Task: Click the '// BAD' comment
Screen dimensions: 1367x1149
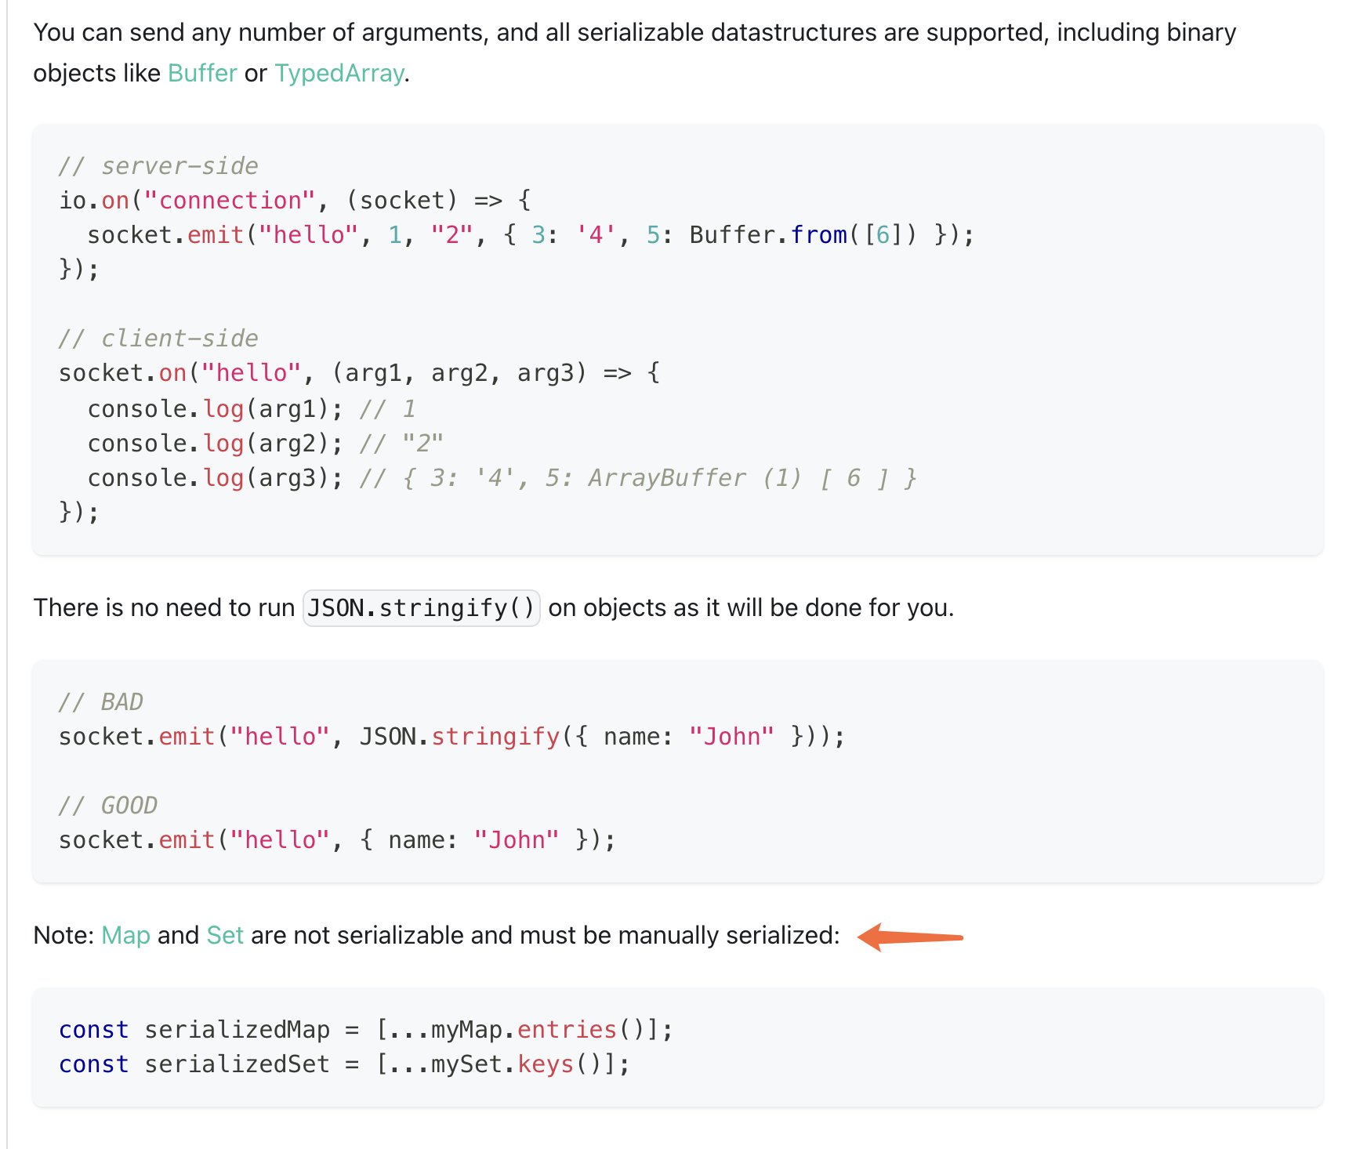Action: pyautogui.click(x=101, y=702)
